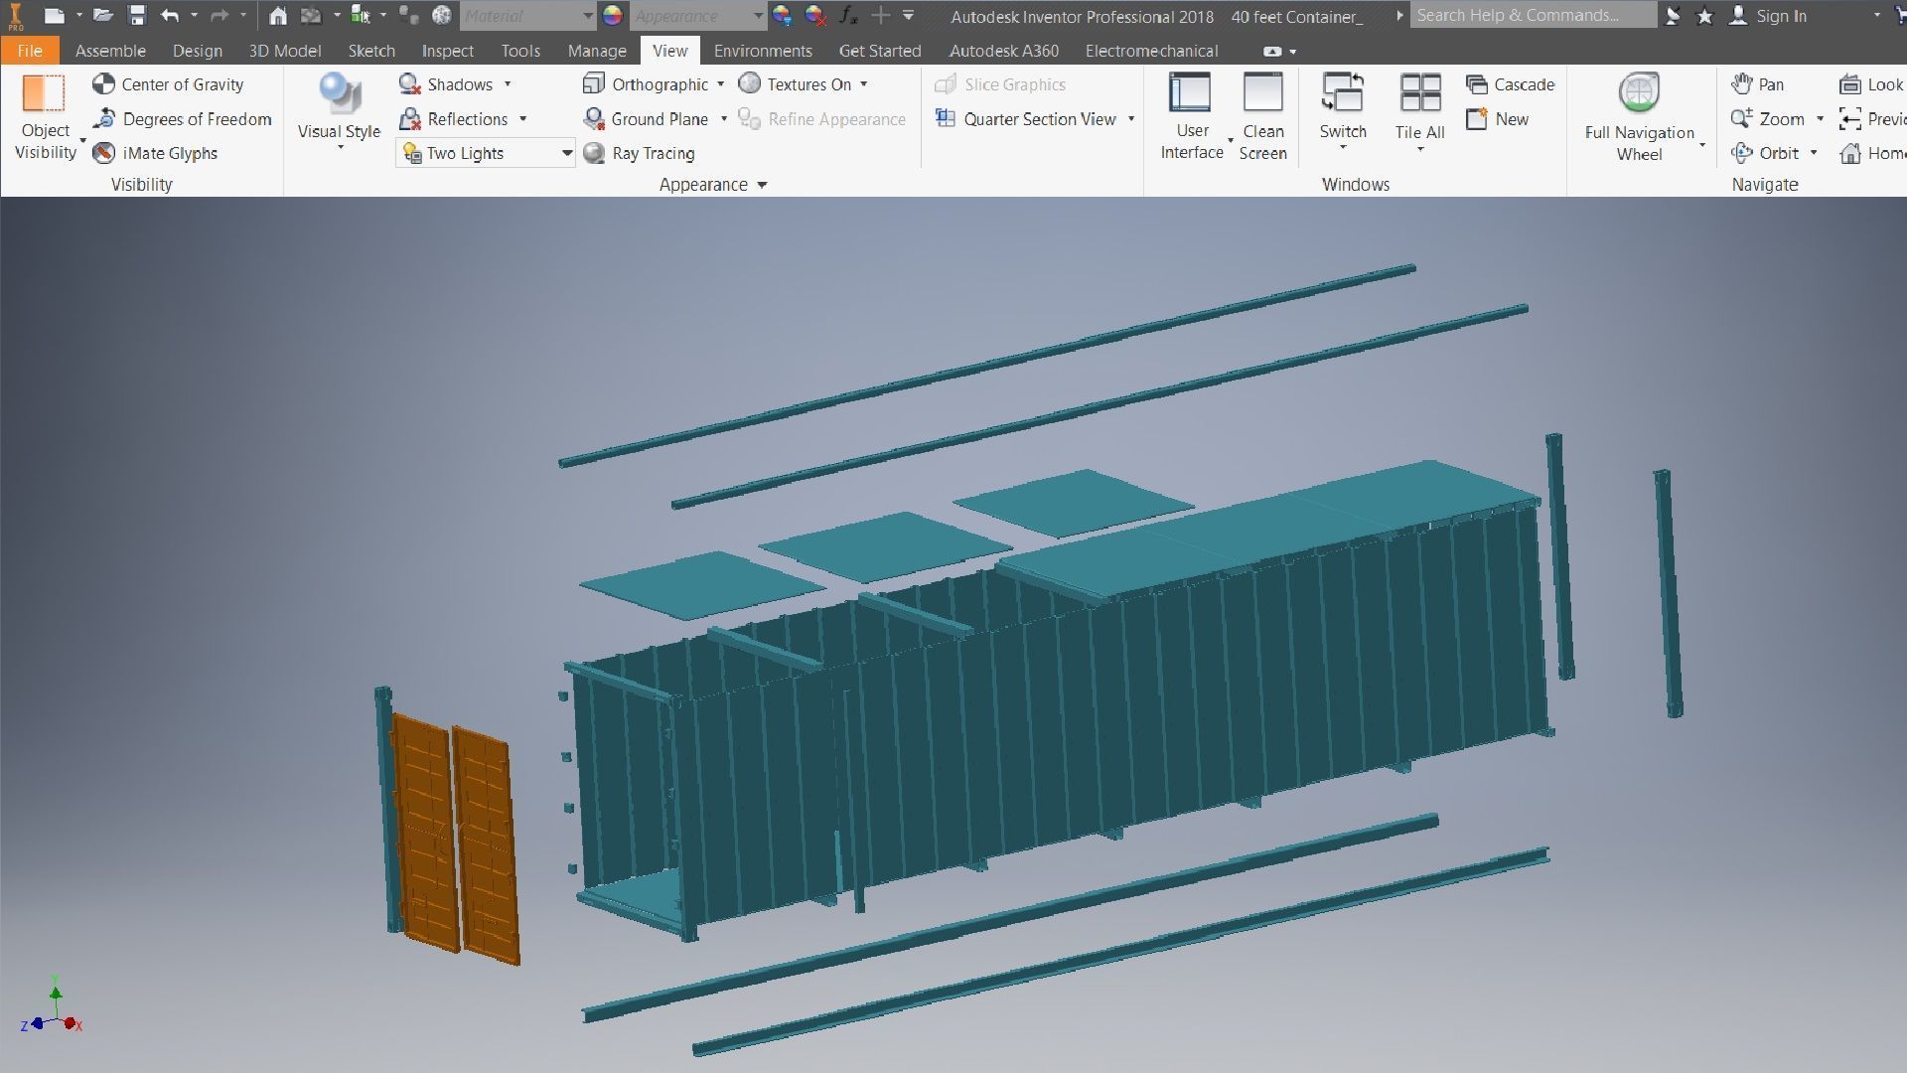Viewport: 1907px width, 1073px height.
Task: Toggle Reflections on or off
Action: [454, 119]
